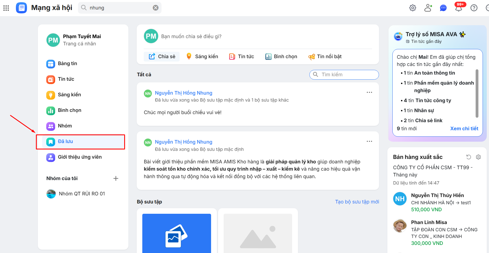489x253 pixels.
Task: Open Giới thiệu ứng viên in sidebar
Action: click(x=83, y=157)
